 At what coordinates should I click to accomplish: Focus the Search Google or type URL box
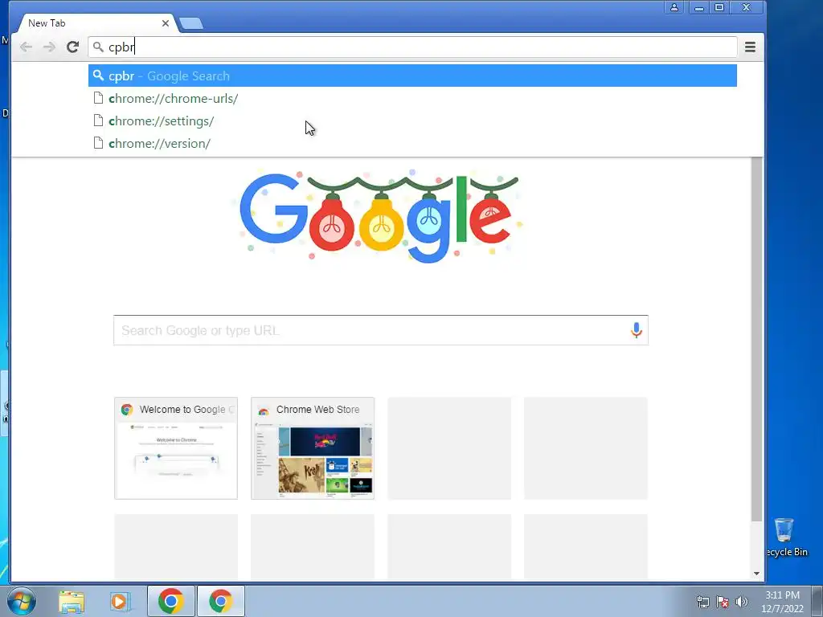click(381, 330)
